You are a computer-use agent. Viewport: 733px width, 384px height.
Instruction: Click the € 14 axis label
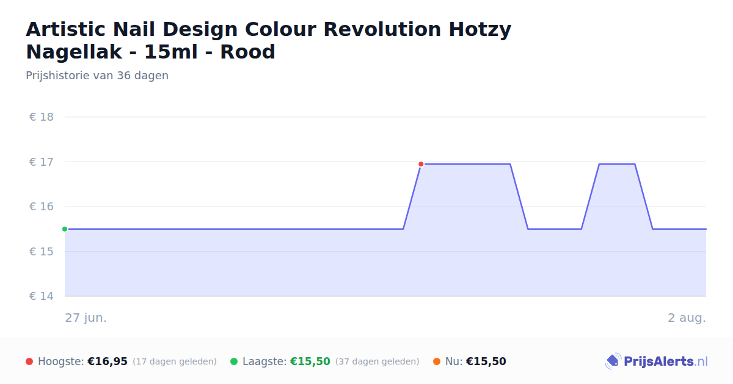pyautogui.click(x=42, y=296)
